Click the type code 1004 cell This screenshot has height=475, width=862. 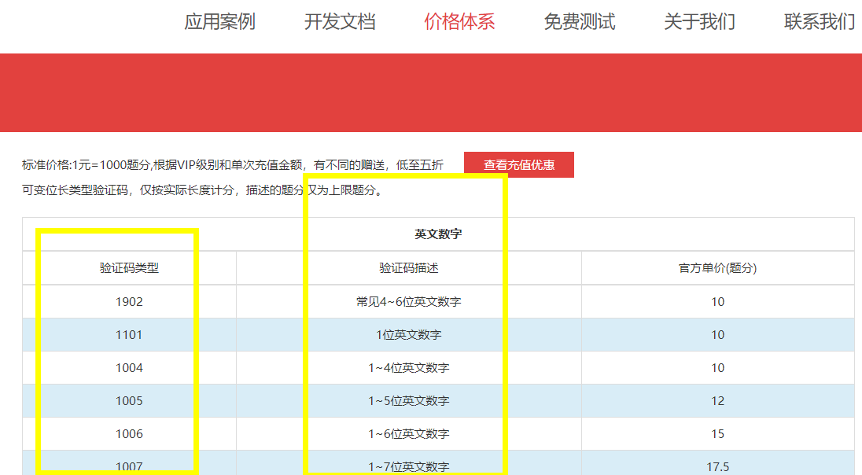pos(129,368)
